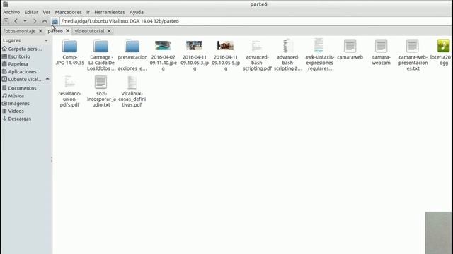The width and height of the screenshot is (453, 254).
Task: Select Lubuntu Vital... drive in sidebar
Action: [22, 79]
